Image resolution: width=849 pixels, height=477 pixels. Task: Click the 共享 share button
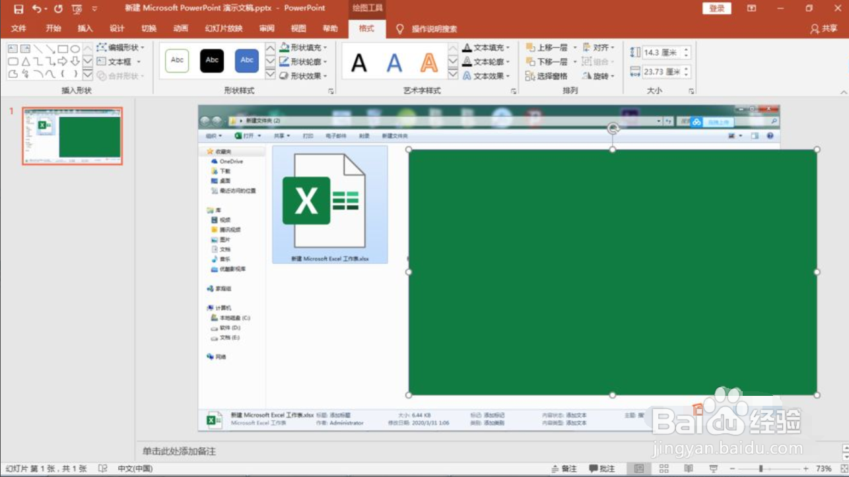(x=824, y=29)
